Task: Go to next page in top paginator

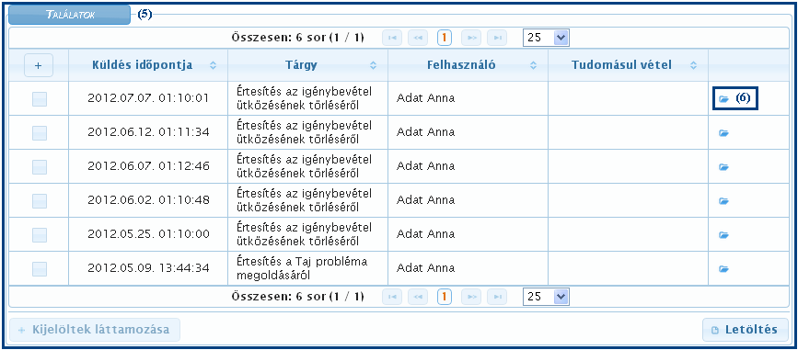Action: [x=471, y=38]
